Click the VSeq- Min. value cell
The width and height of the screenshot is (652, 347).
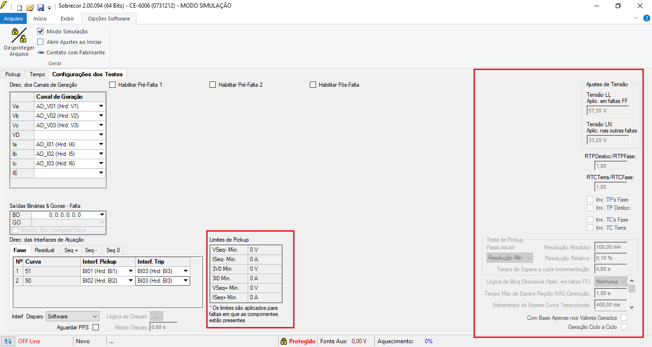coord(265,250)
